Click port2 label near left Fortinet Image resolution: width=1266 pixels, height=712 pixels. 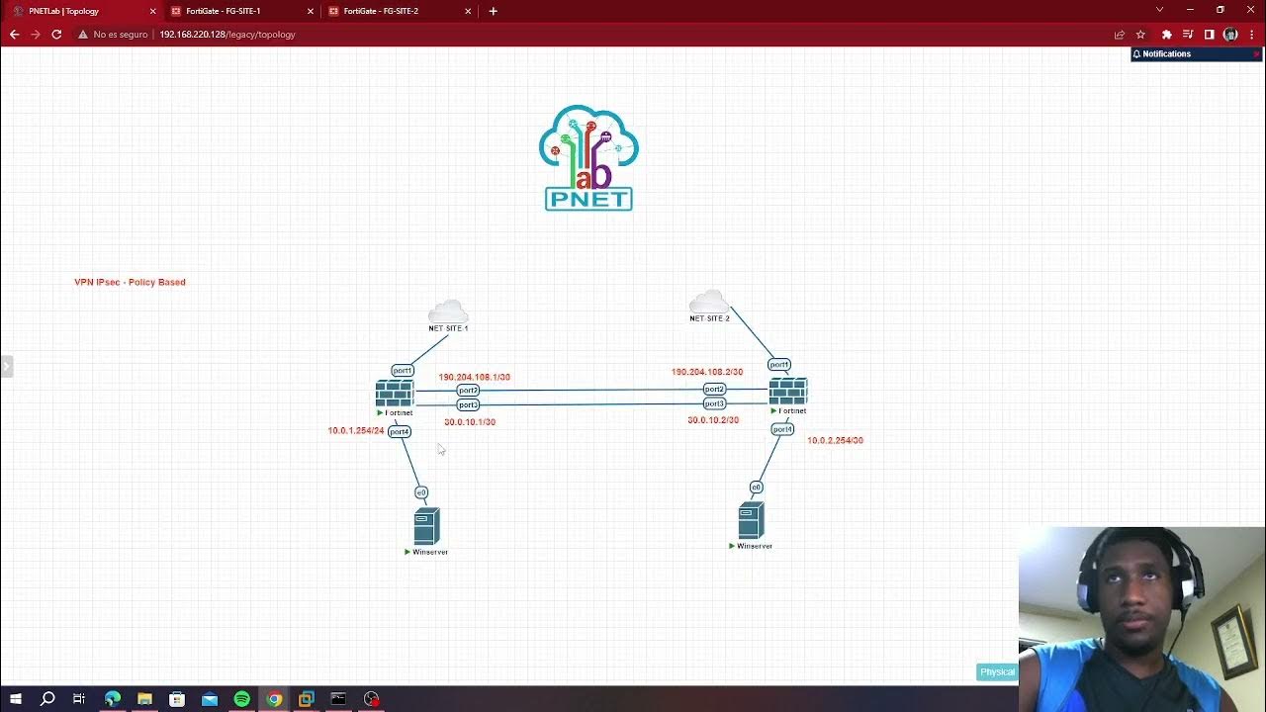coord(468,391)
